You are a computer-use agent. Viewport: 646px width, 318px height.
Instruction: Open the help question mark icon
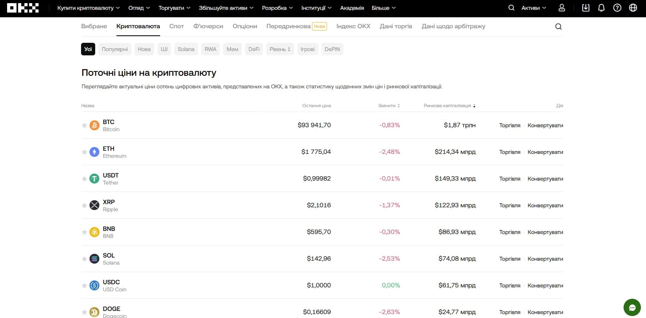click(x=617, y=8)
